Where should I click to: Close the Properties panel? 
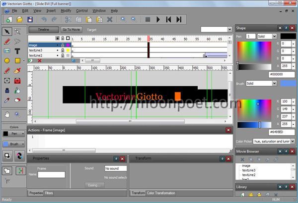click(x=122, y=159)
